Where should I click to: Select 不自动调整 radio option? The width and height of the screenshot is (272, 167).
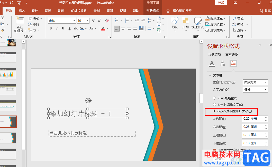pyautogui.click(x=214, y=98)
